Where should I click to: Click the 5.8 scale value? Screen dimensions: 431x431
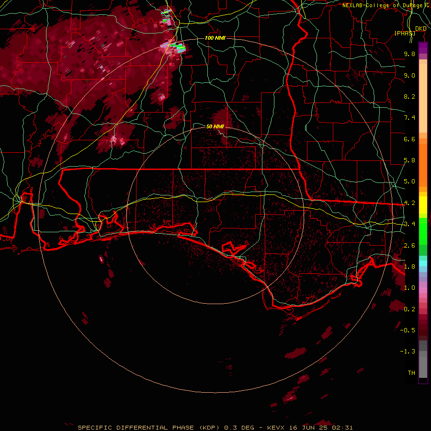coord(409,160)
